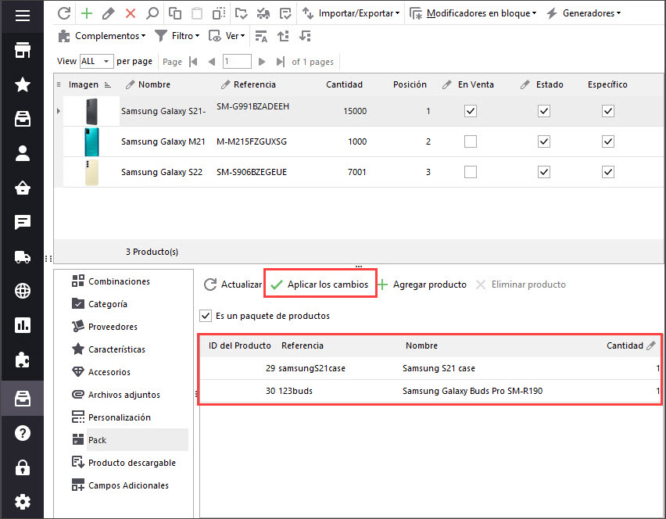
Task: Toggle Específico for Samsung Galaxy M21
Action: [x=608, y=141]
